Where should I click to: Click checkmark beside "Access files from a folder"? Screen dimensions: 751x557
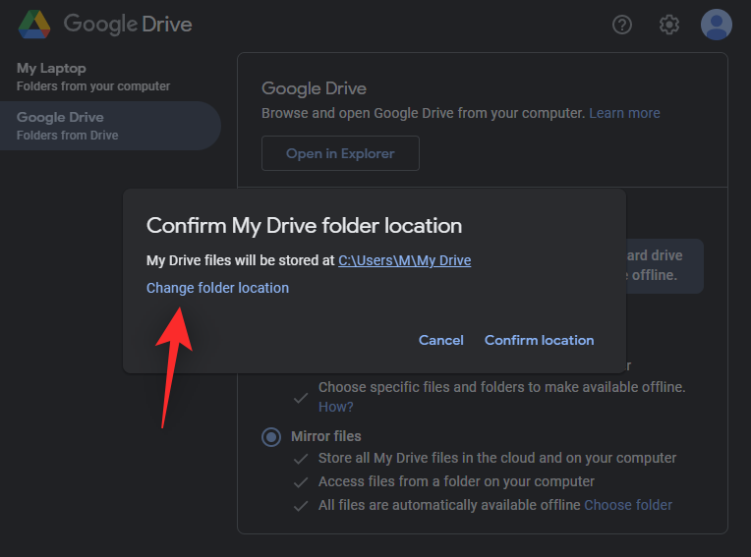coord(301,482)
